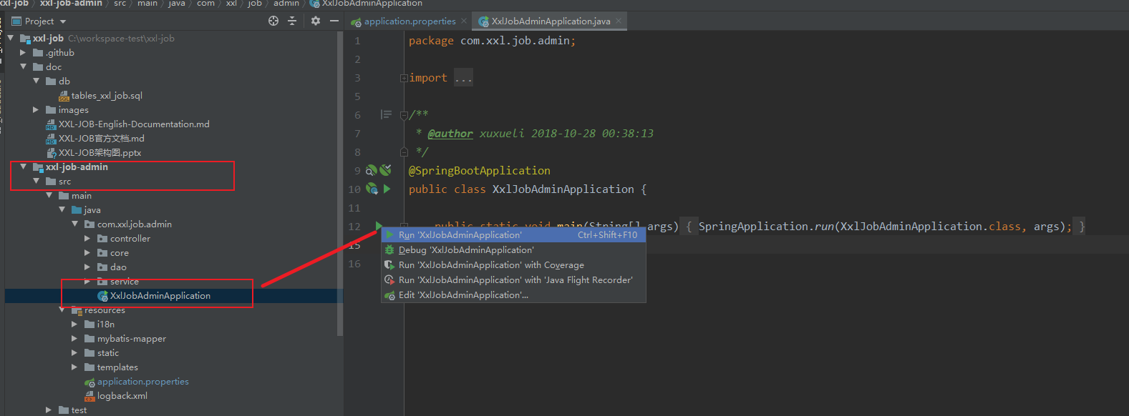Expand the controller package
The height and width of the screenshot is (416, 1129).
[87, 239]
